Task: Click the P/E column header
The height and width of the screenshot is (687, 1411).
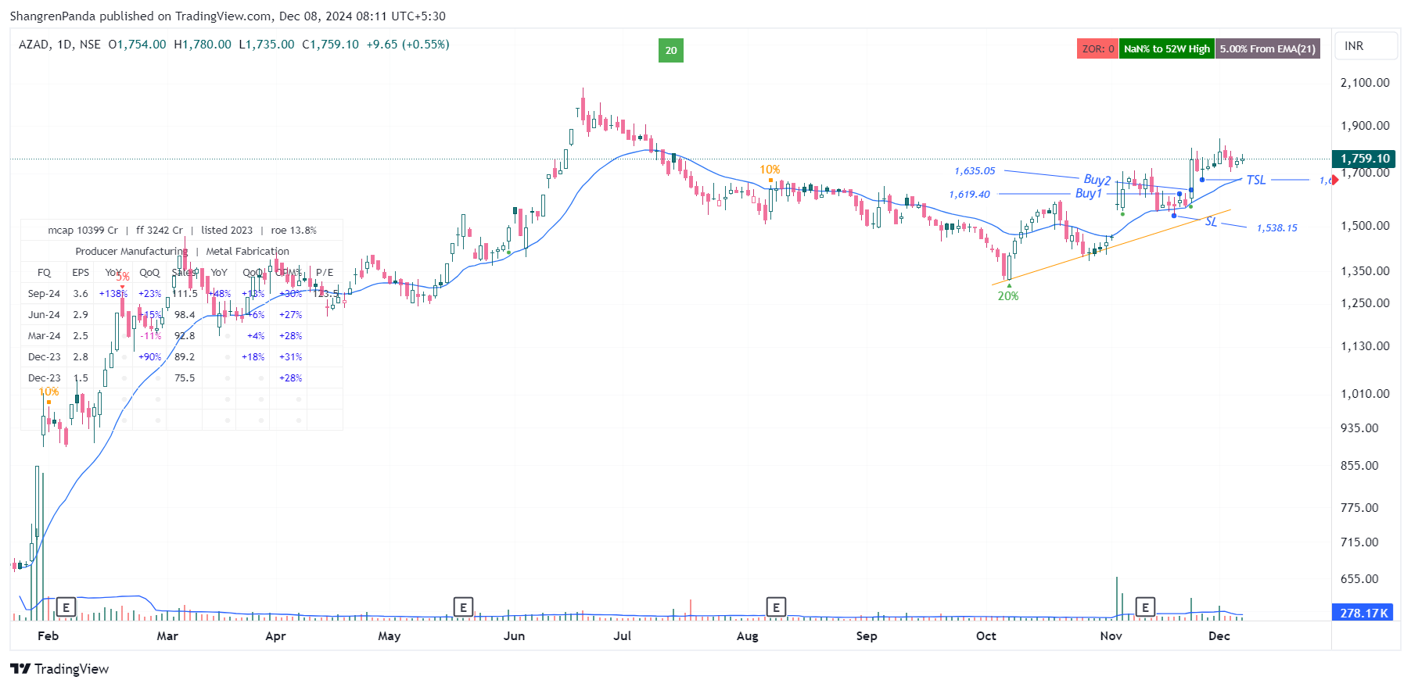Action: (325, 273)
